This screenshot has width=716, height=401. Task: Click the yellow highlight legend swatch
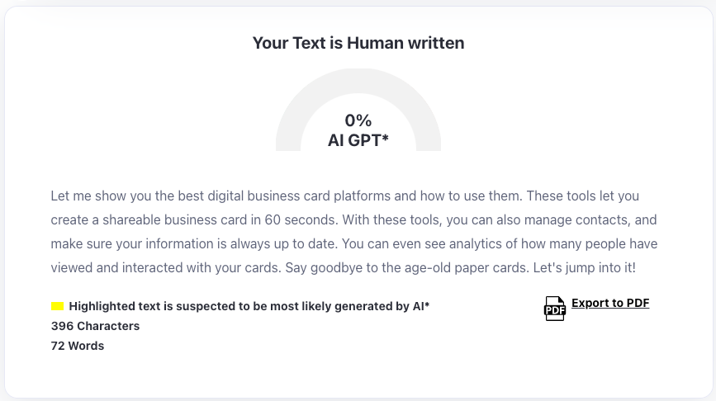pyautogui.click(x=57, y=306)
